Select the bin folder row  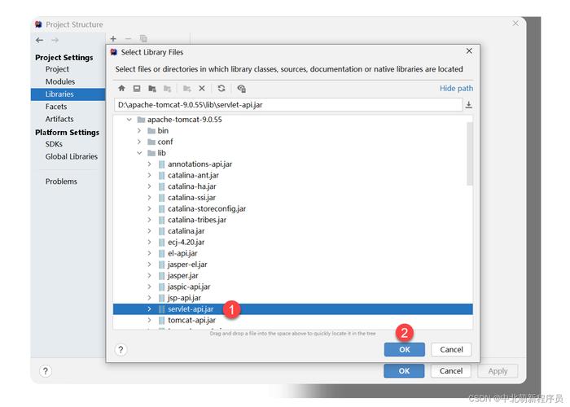click(x=163, y=130)
